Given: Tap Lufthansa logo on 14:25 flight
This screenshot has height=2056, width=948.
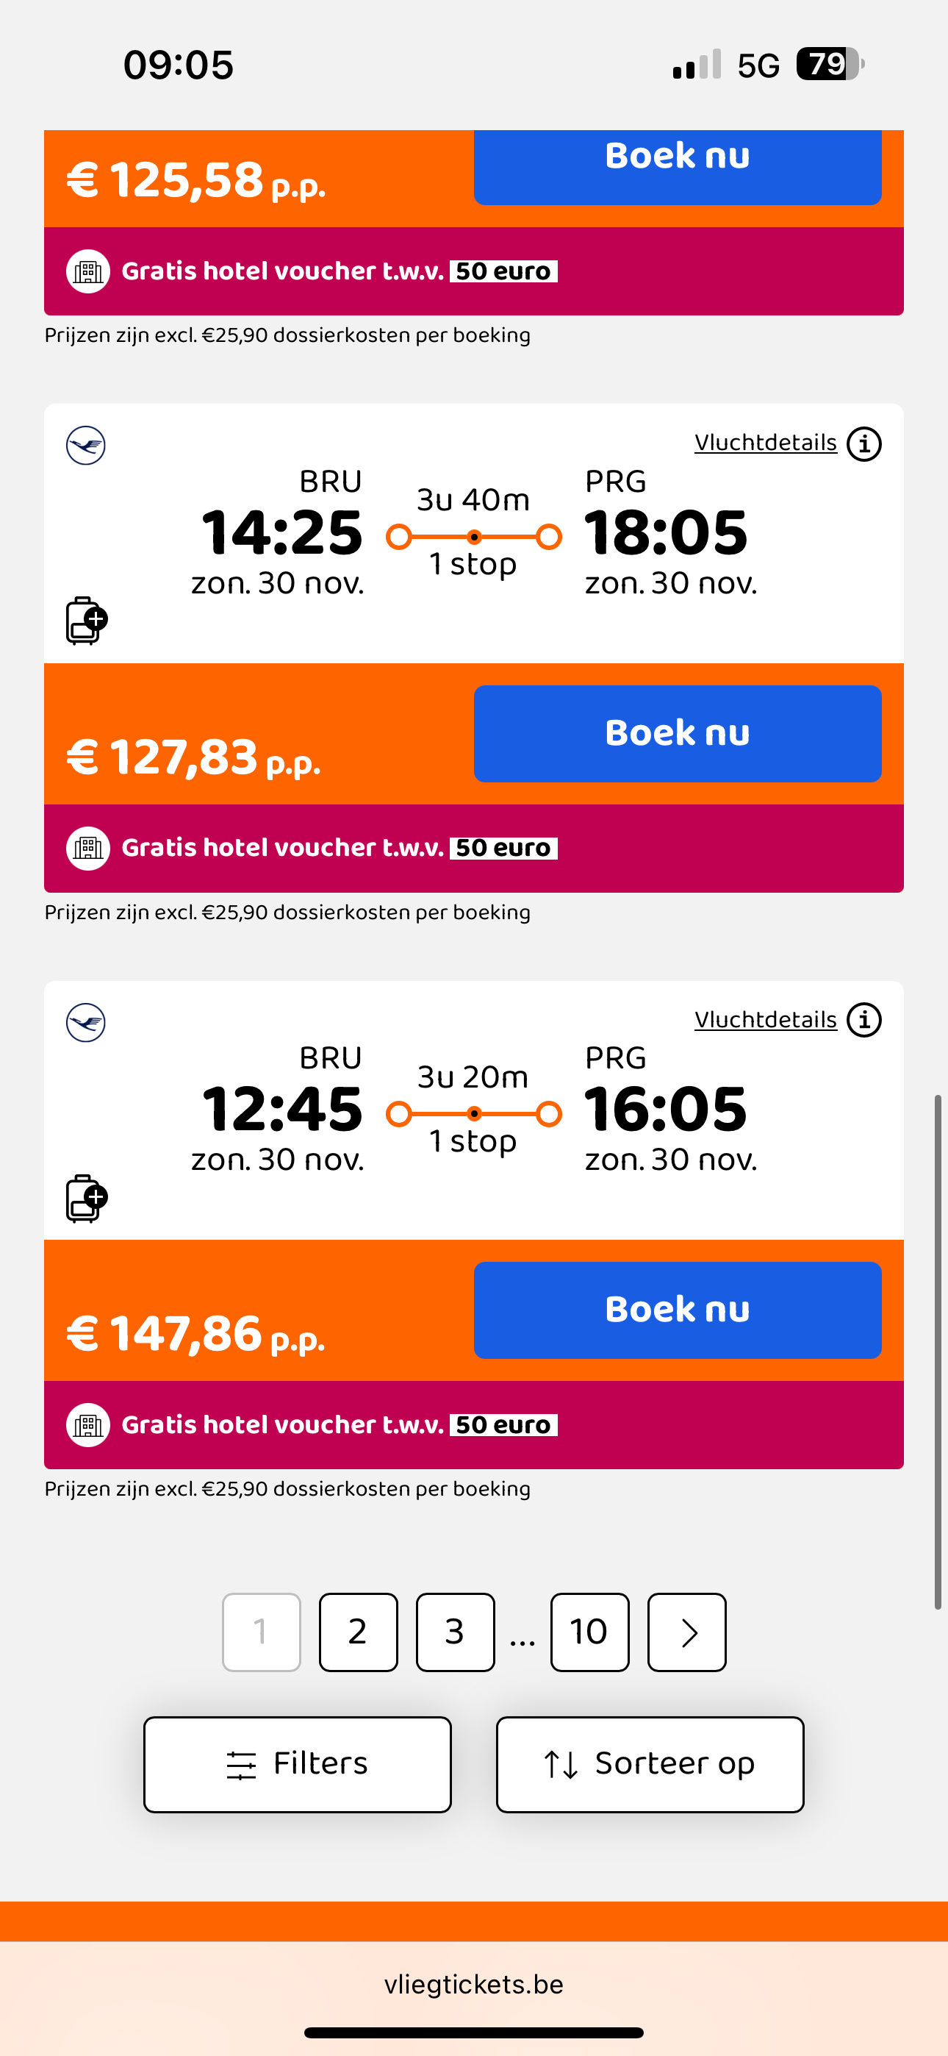Looking at the screenshot, I should click(85, 446).
